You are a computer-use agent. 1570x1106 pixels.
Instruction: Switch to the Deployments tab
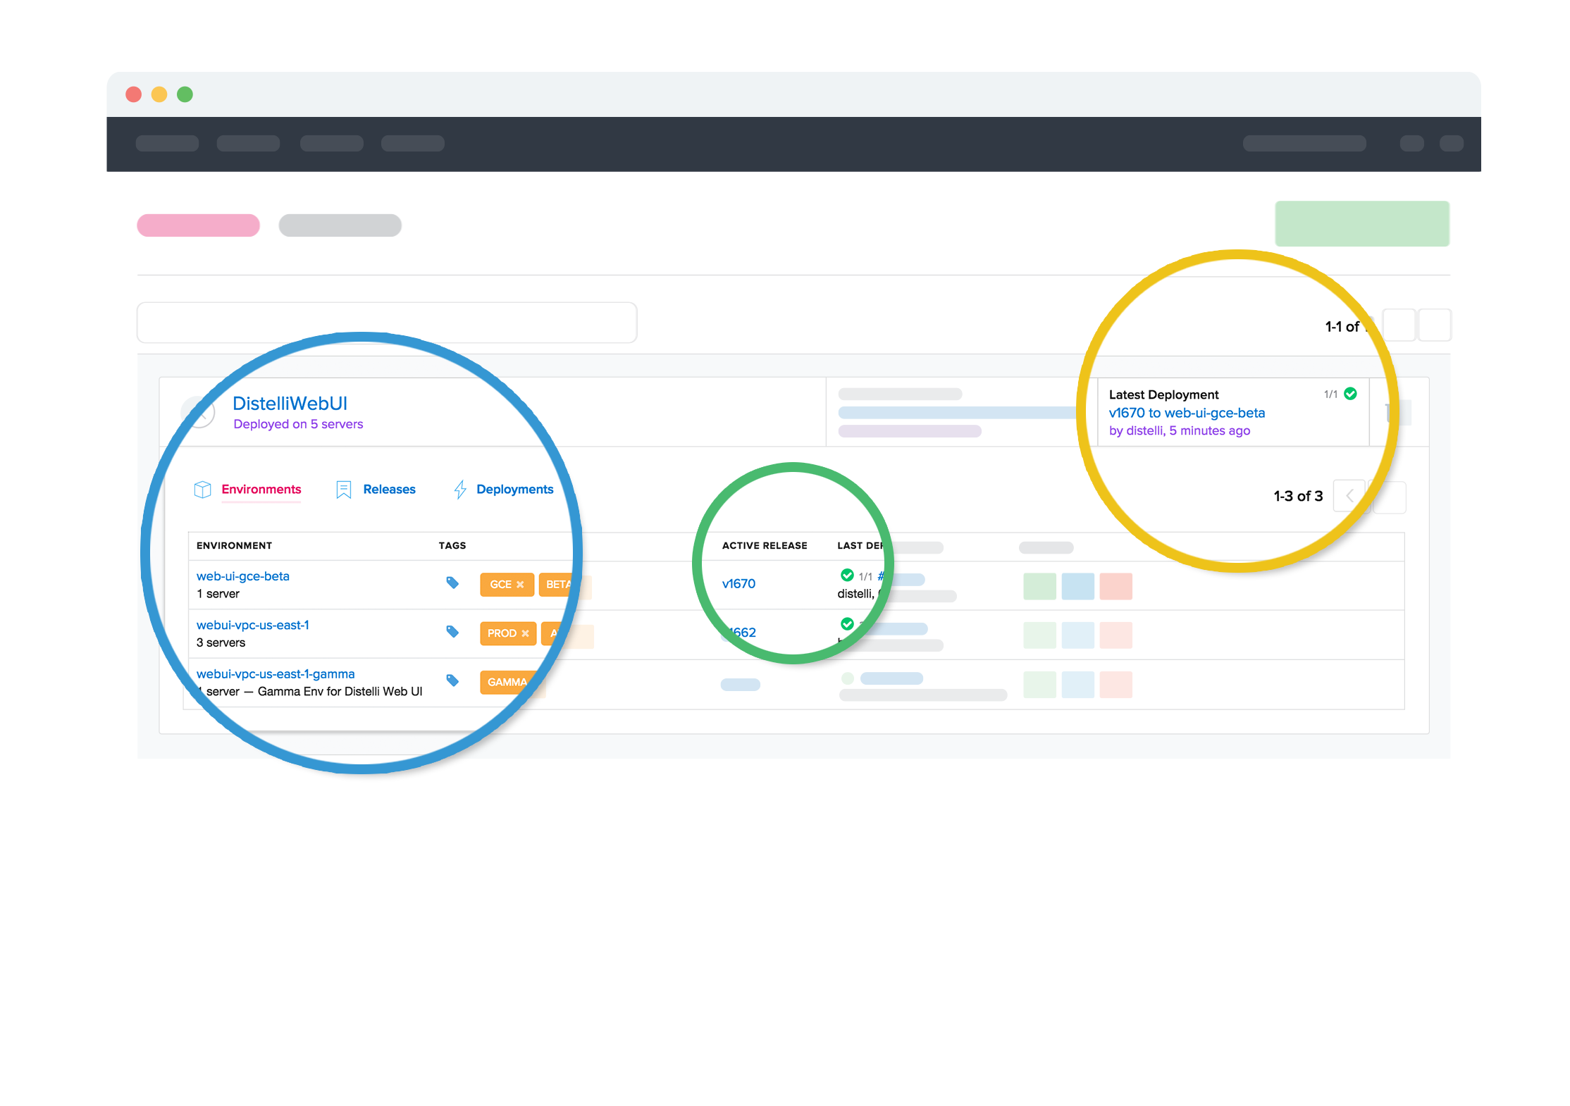514,490
